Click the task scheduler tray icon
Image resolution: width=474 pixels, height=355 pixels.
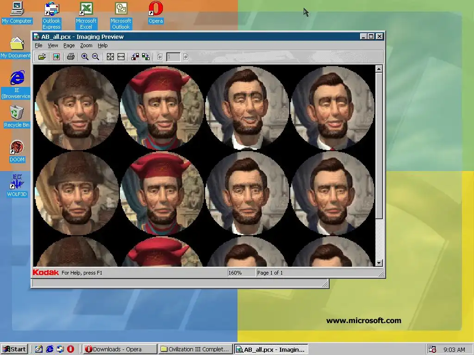432,349
